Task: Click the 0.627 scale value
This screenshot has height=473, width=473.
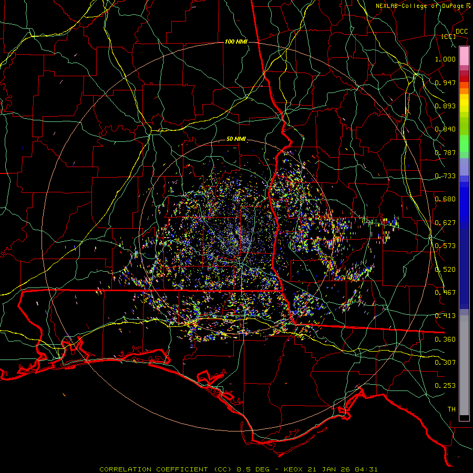Action: 445,223
